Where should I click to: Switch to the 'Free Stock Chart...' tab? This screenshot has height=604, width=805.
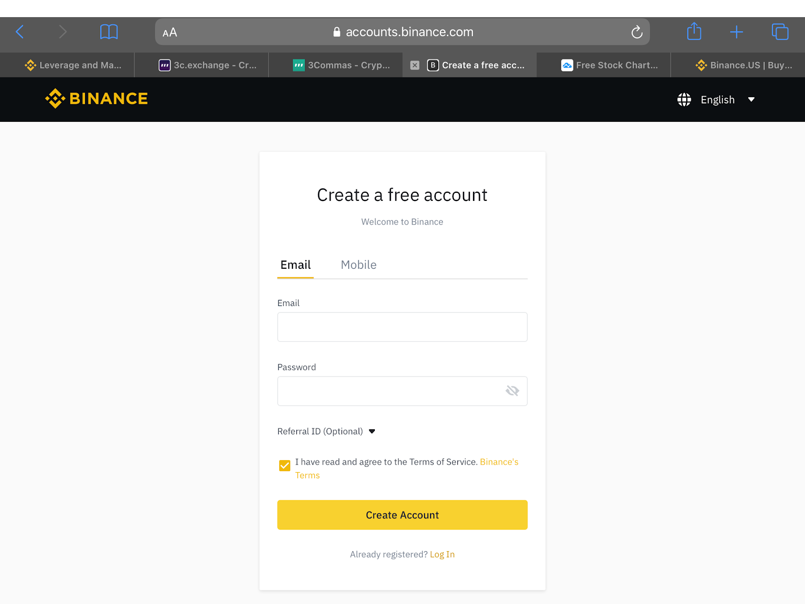[x=604, y=65]
